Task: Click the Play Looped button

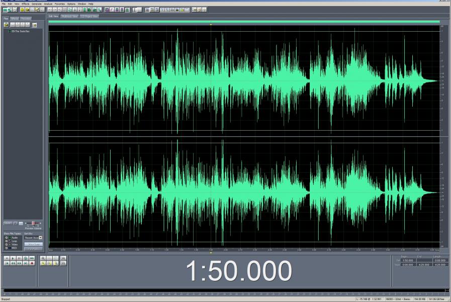Action: [32, 258]
